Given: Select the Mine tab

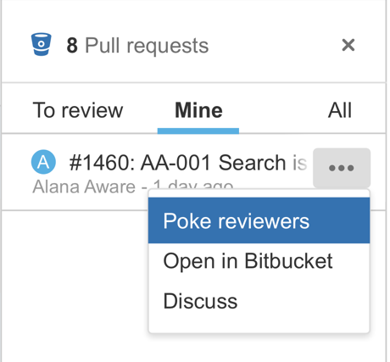Looking at the screenshot, I should click(198, 110).
